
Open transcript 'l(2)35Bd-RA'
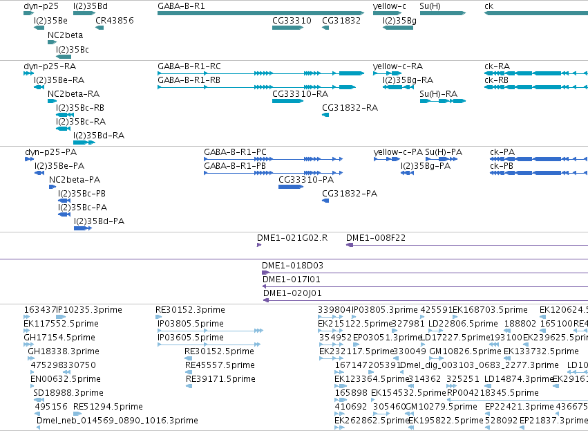99,136
